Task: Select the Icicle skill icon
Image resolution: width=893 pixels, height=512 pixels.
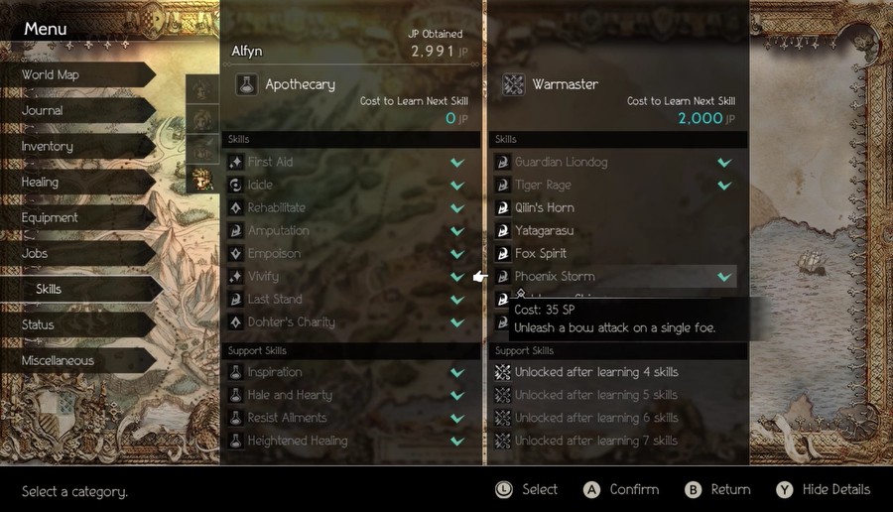Action: (x=235, y=186)
